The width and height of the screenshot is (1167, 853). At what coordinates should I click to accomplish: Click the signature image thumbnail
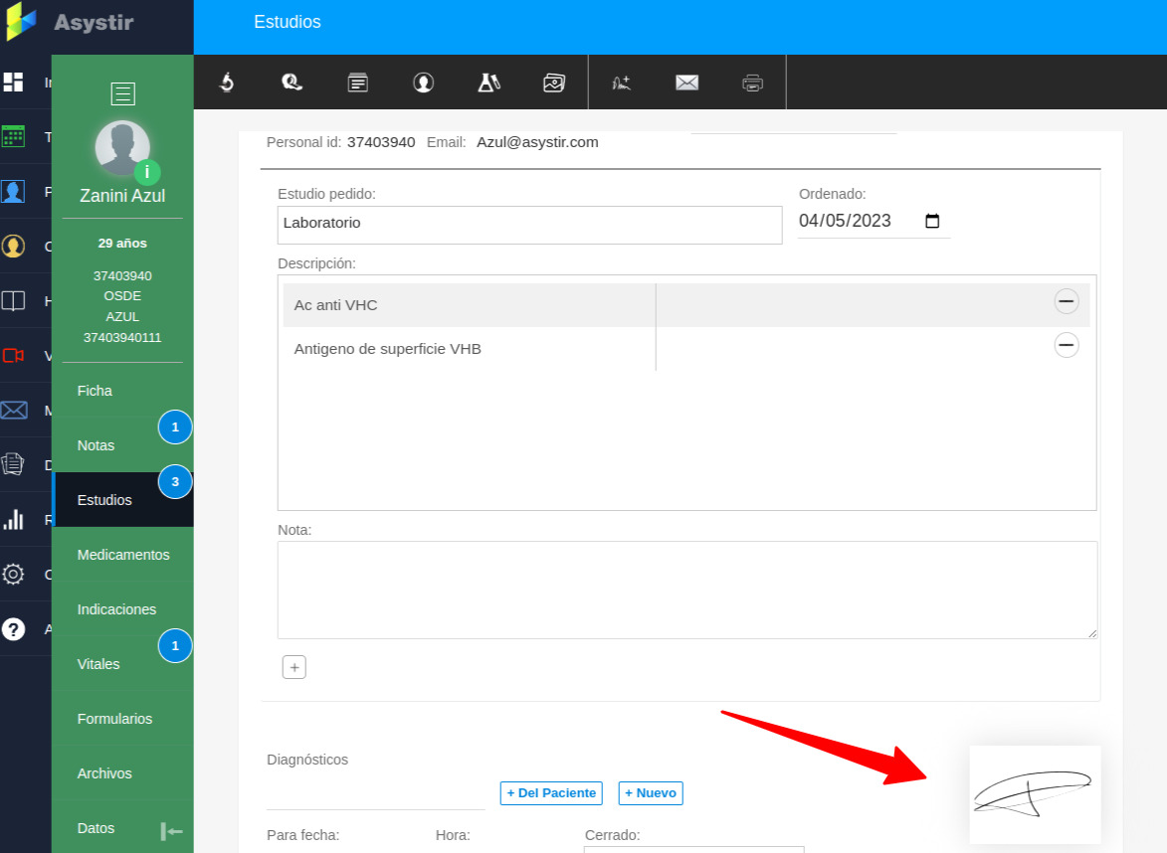(x=1035, y=794)
